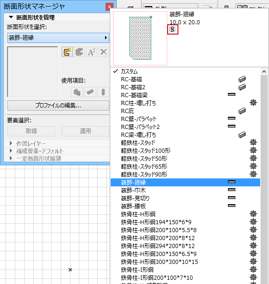269x284 pixels.
Task: Click the column icon beside 軽鉄柱-スタッド90形
Action: tap(253, 174)
